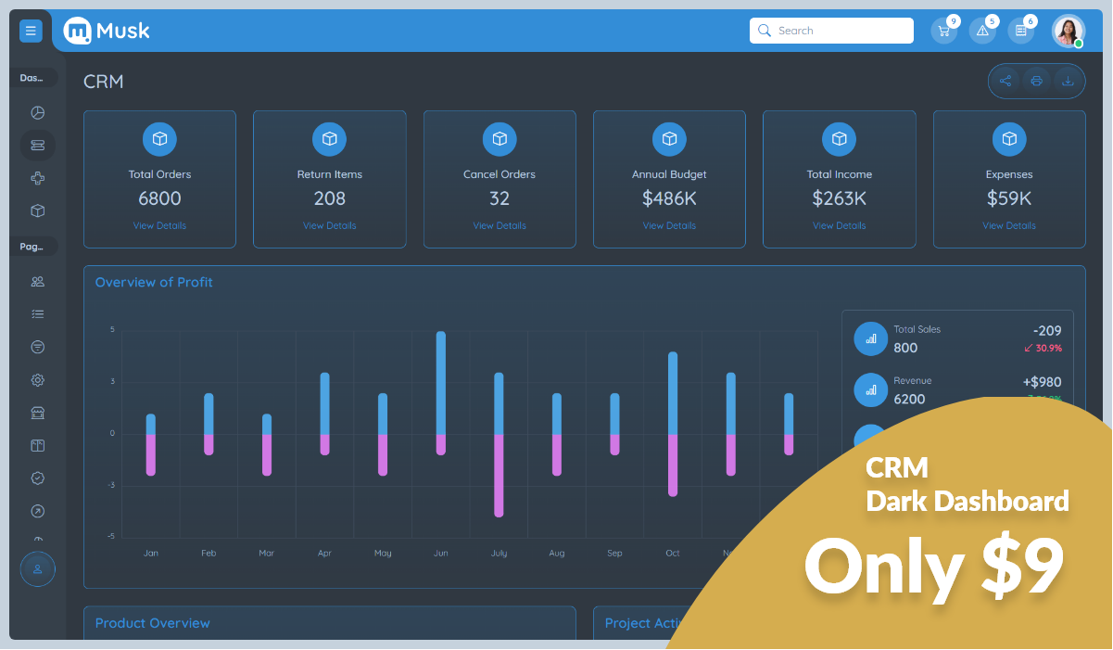Open the messages icon with badge 6
Screen dimensions: 1113x650
1021,31
